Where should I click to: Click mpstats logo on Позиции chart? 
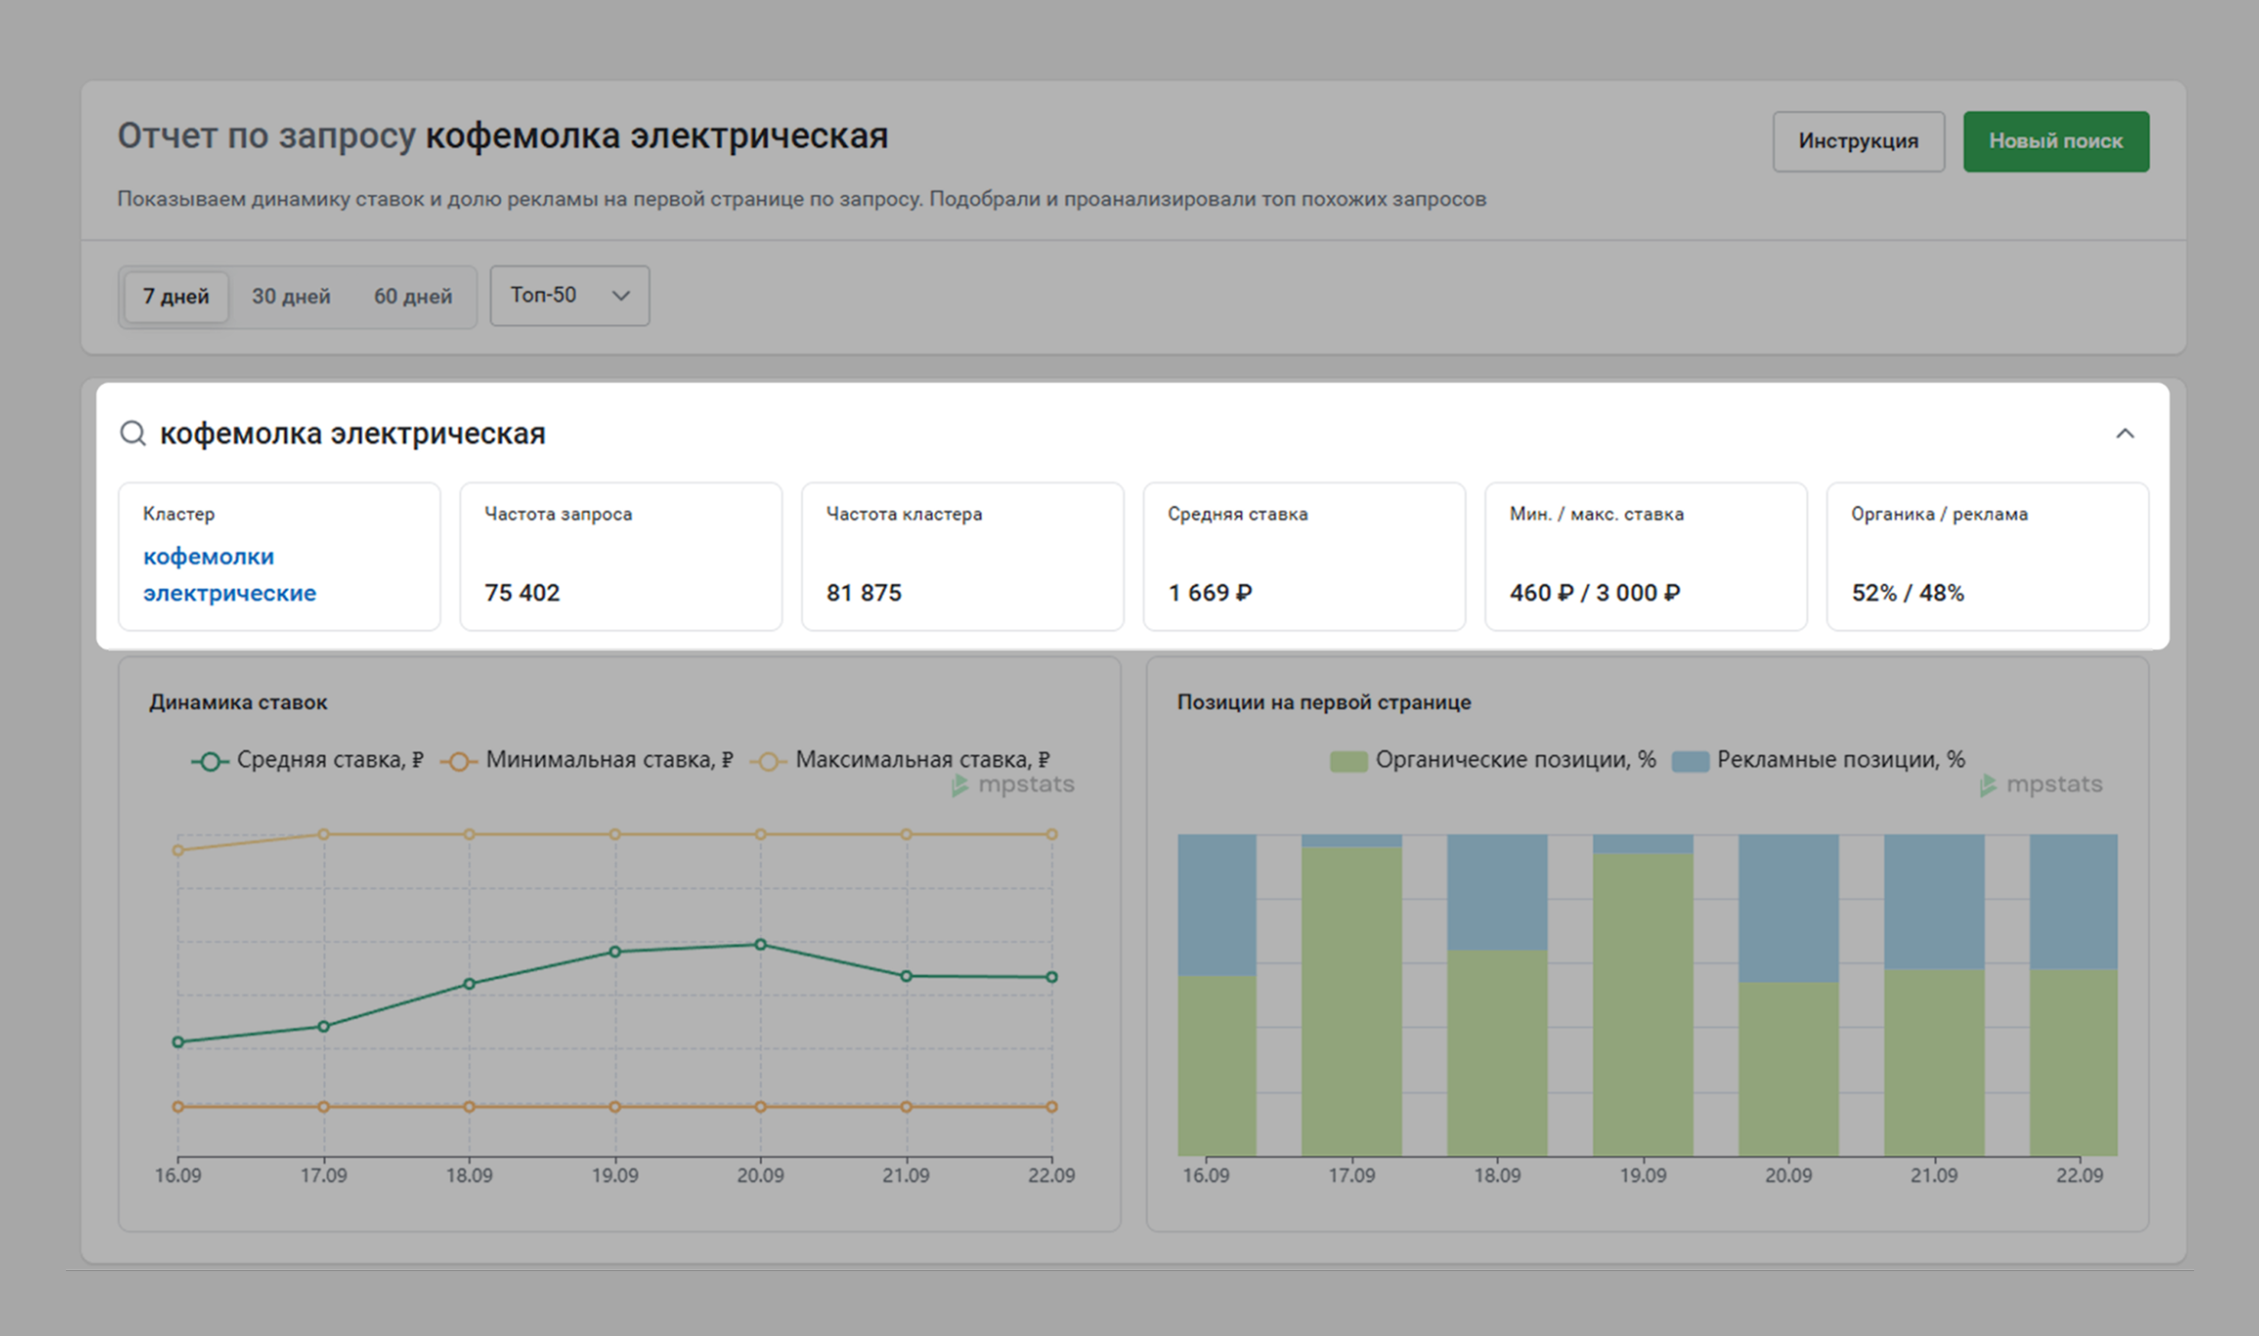coord(2041,785)
